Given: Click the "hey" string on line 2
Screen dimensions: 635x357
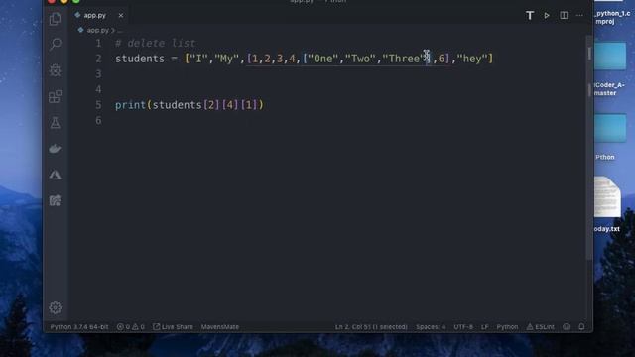Looking at the screenshot, I should click(x=472, y=59).
